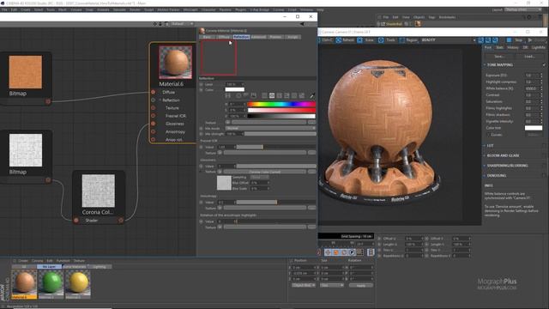This screenshot has width=549, height=309.
Task: Toggle the Mix strength checkbox
Action: [201, 134]
